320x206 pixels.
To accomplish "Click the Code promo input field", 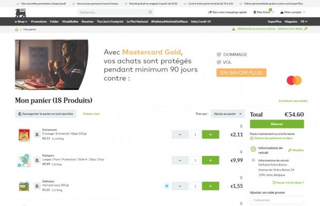I will tap(277, 200).
